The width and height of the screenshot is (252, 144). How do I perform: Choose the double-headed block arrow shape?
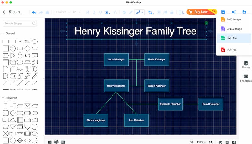(27, 76)
